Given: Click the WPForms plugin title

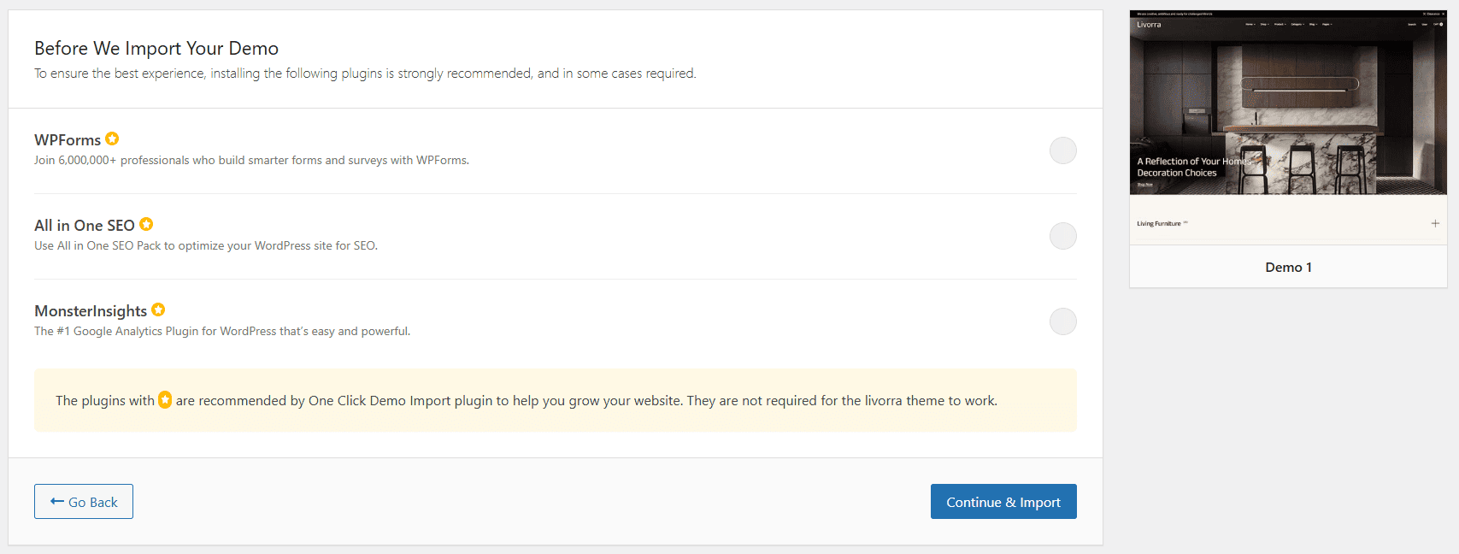Looking at the screenshot, I should (x=68, y=140).
